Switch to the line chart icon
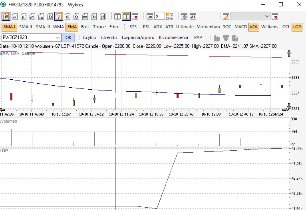 click(14, 16)
